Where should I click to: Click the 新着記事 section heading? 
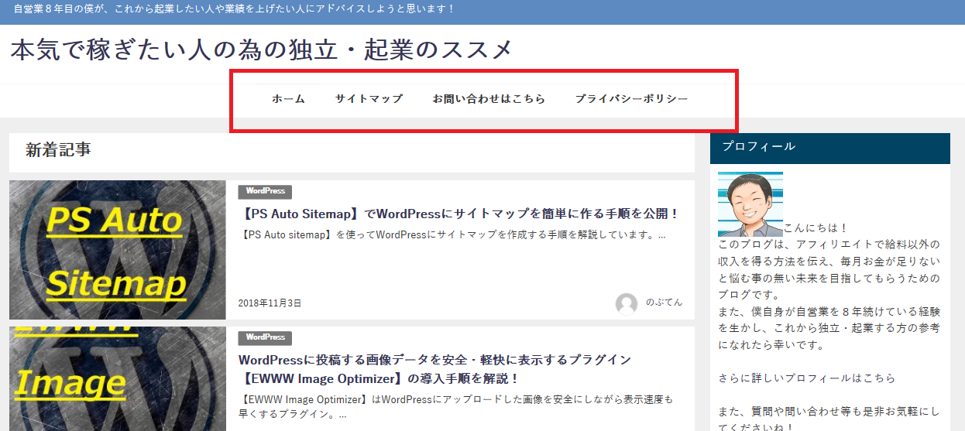tap(58, 150)
